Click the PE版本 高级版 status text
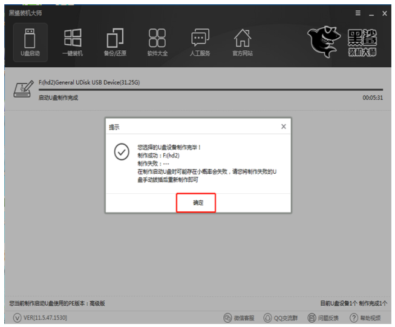Screen dimensions: 395x327 (x=57, y=303)
